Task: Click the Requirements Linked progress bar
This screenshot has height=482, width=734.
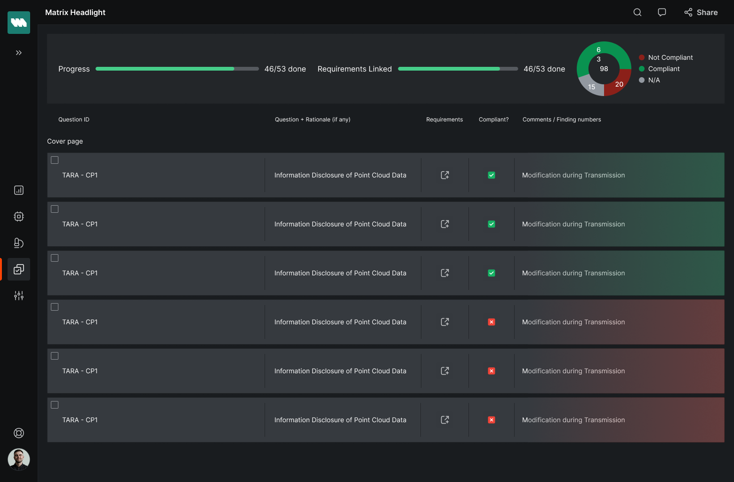Action: pyautogui.click(x=458, y=69)
